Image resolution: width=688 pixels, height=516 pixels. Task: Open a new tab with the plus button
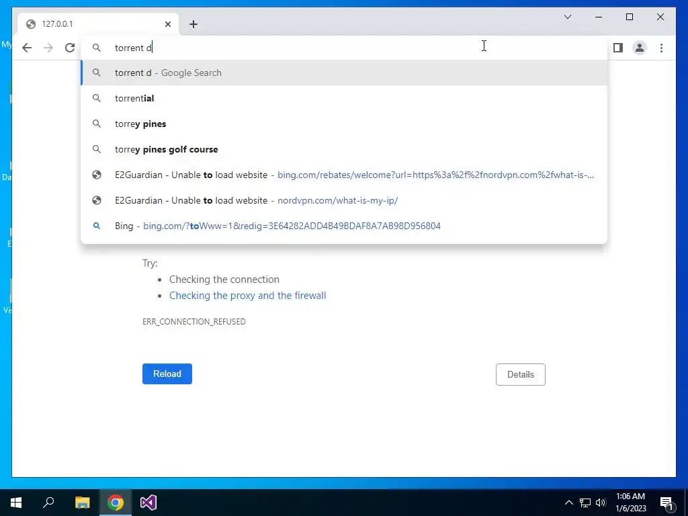(x=193, y=24)
